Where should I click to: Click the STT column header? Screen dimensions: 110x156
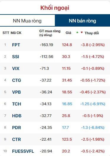coord(6,33)
